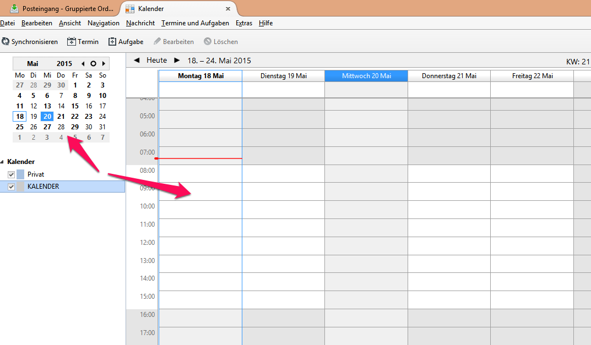Advance to next week with right arrow
The height and width of the screenshot is (345, 591).
pyautogui.click(x=177, y=61)
